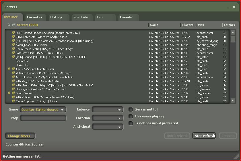Image resolution: width=241 pixels, height=161 pixels.
Task: Click the de_nuke map cell
Action: tap(203, 49)
